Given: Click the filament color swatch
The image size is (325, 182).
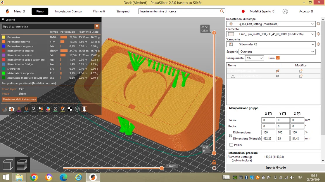Looking at the screenshot, I should tap(231, 34).
